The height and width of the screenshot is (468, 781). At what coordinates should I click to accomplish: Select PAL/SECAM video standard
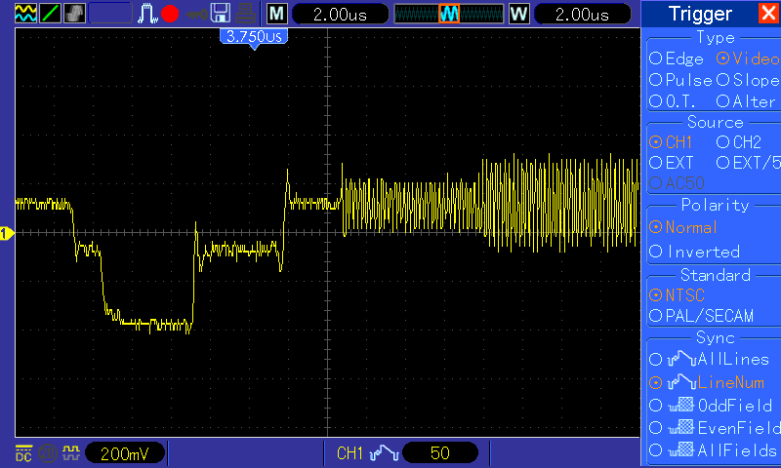coord(701,316)
